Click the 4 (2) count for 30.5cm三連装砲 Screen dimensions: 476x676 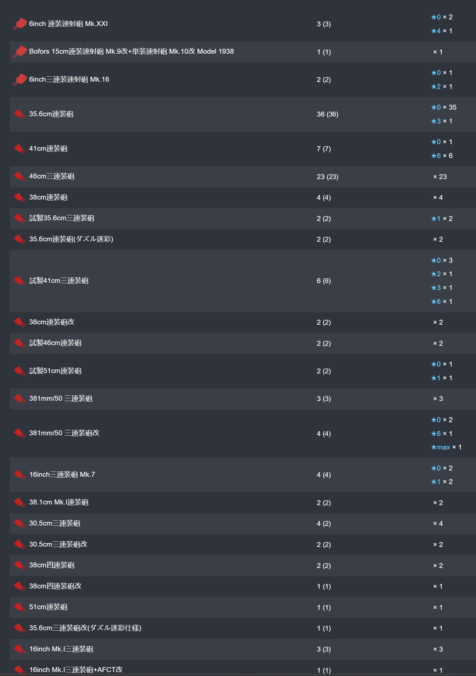(324, 524)
